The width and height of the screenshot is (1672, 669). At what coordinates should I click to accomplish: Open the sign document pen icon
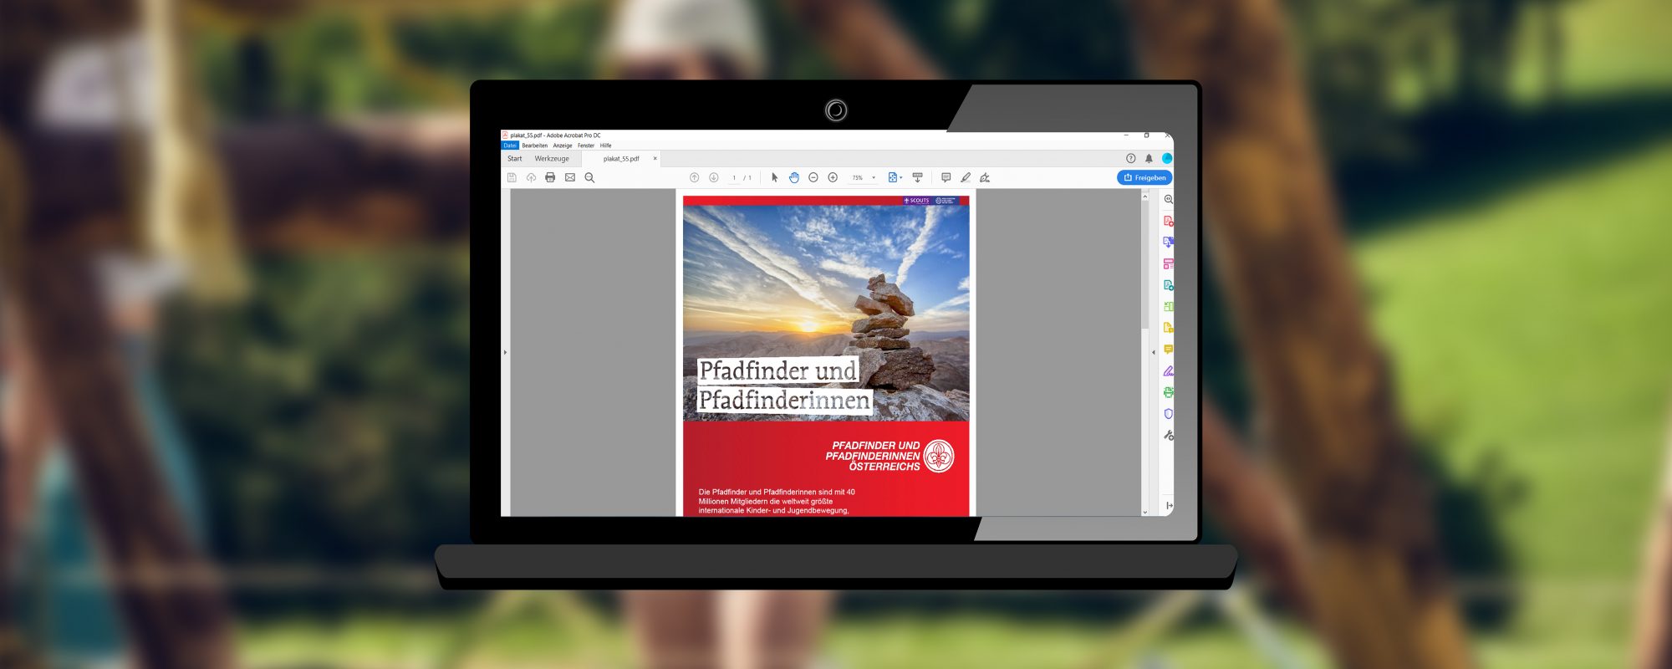(x=985, y=177)
